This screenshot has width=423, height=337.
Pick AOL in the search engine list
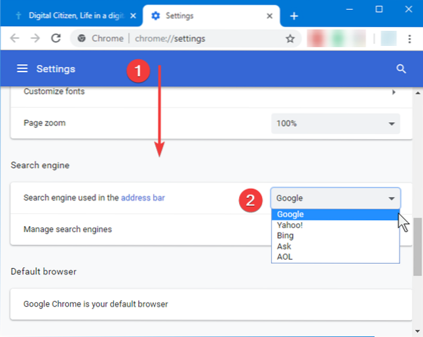pyautogui.click(x=284, y=257)
